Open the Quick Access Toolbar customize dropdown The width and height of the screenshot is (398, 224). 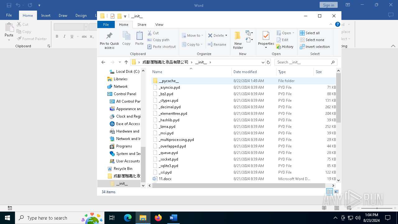125,16
